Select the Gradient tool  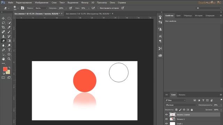[9, 41]
